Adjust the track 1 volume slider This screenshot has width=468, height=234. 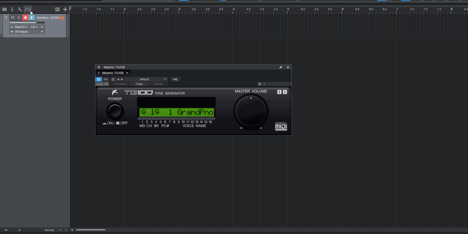[27, 23]
